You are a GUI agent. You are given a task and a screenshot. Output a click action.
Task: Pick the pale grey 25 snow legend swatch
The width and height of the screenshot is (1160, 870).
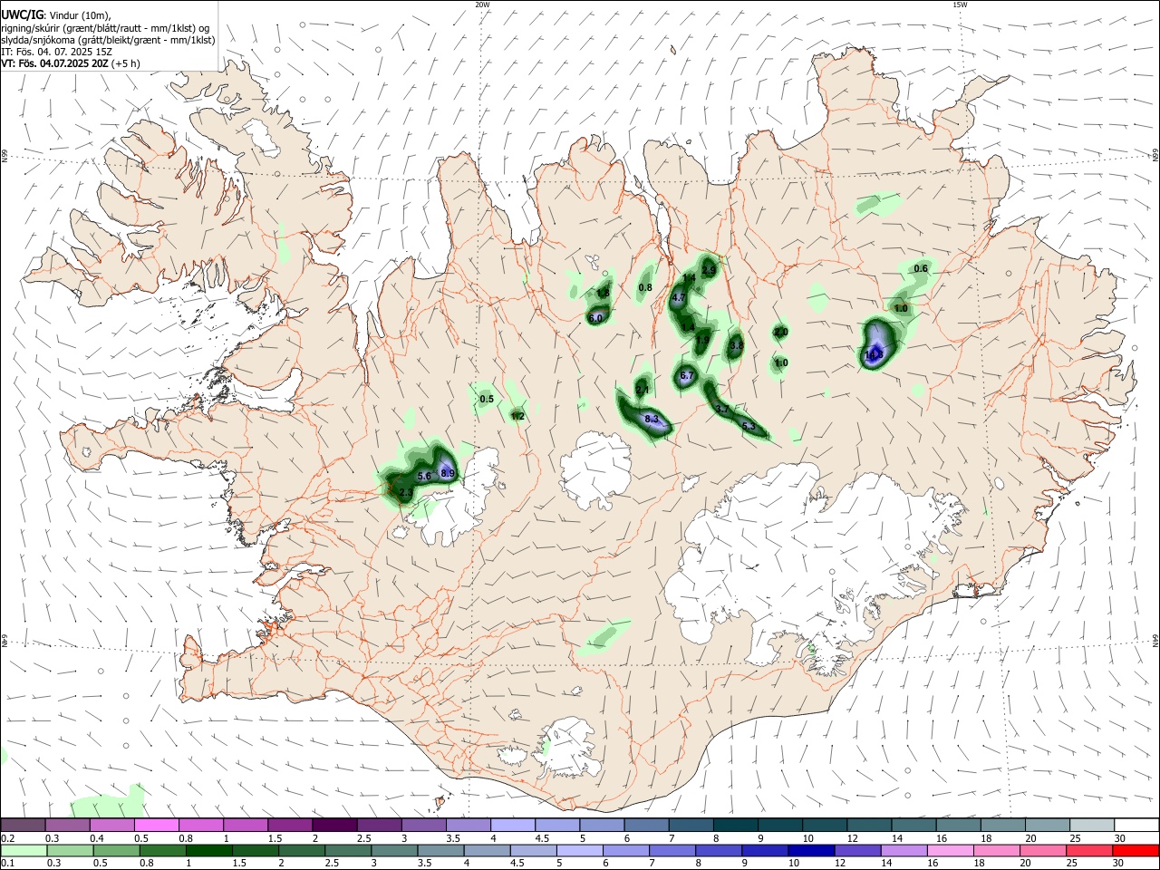click(x=1092, y=825)
